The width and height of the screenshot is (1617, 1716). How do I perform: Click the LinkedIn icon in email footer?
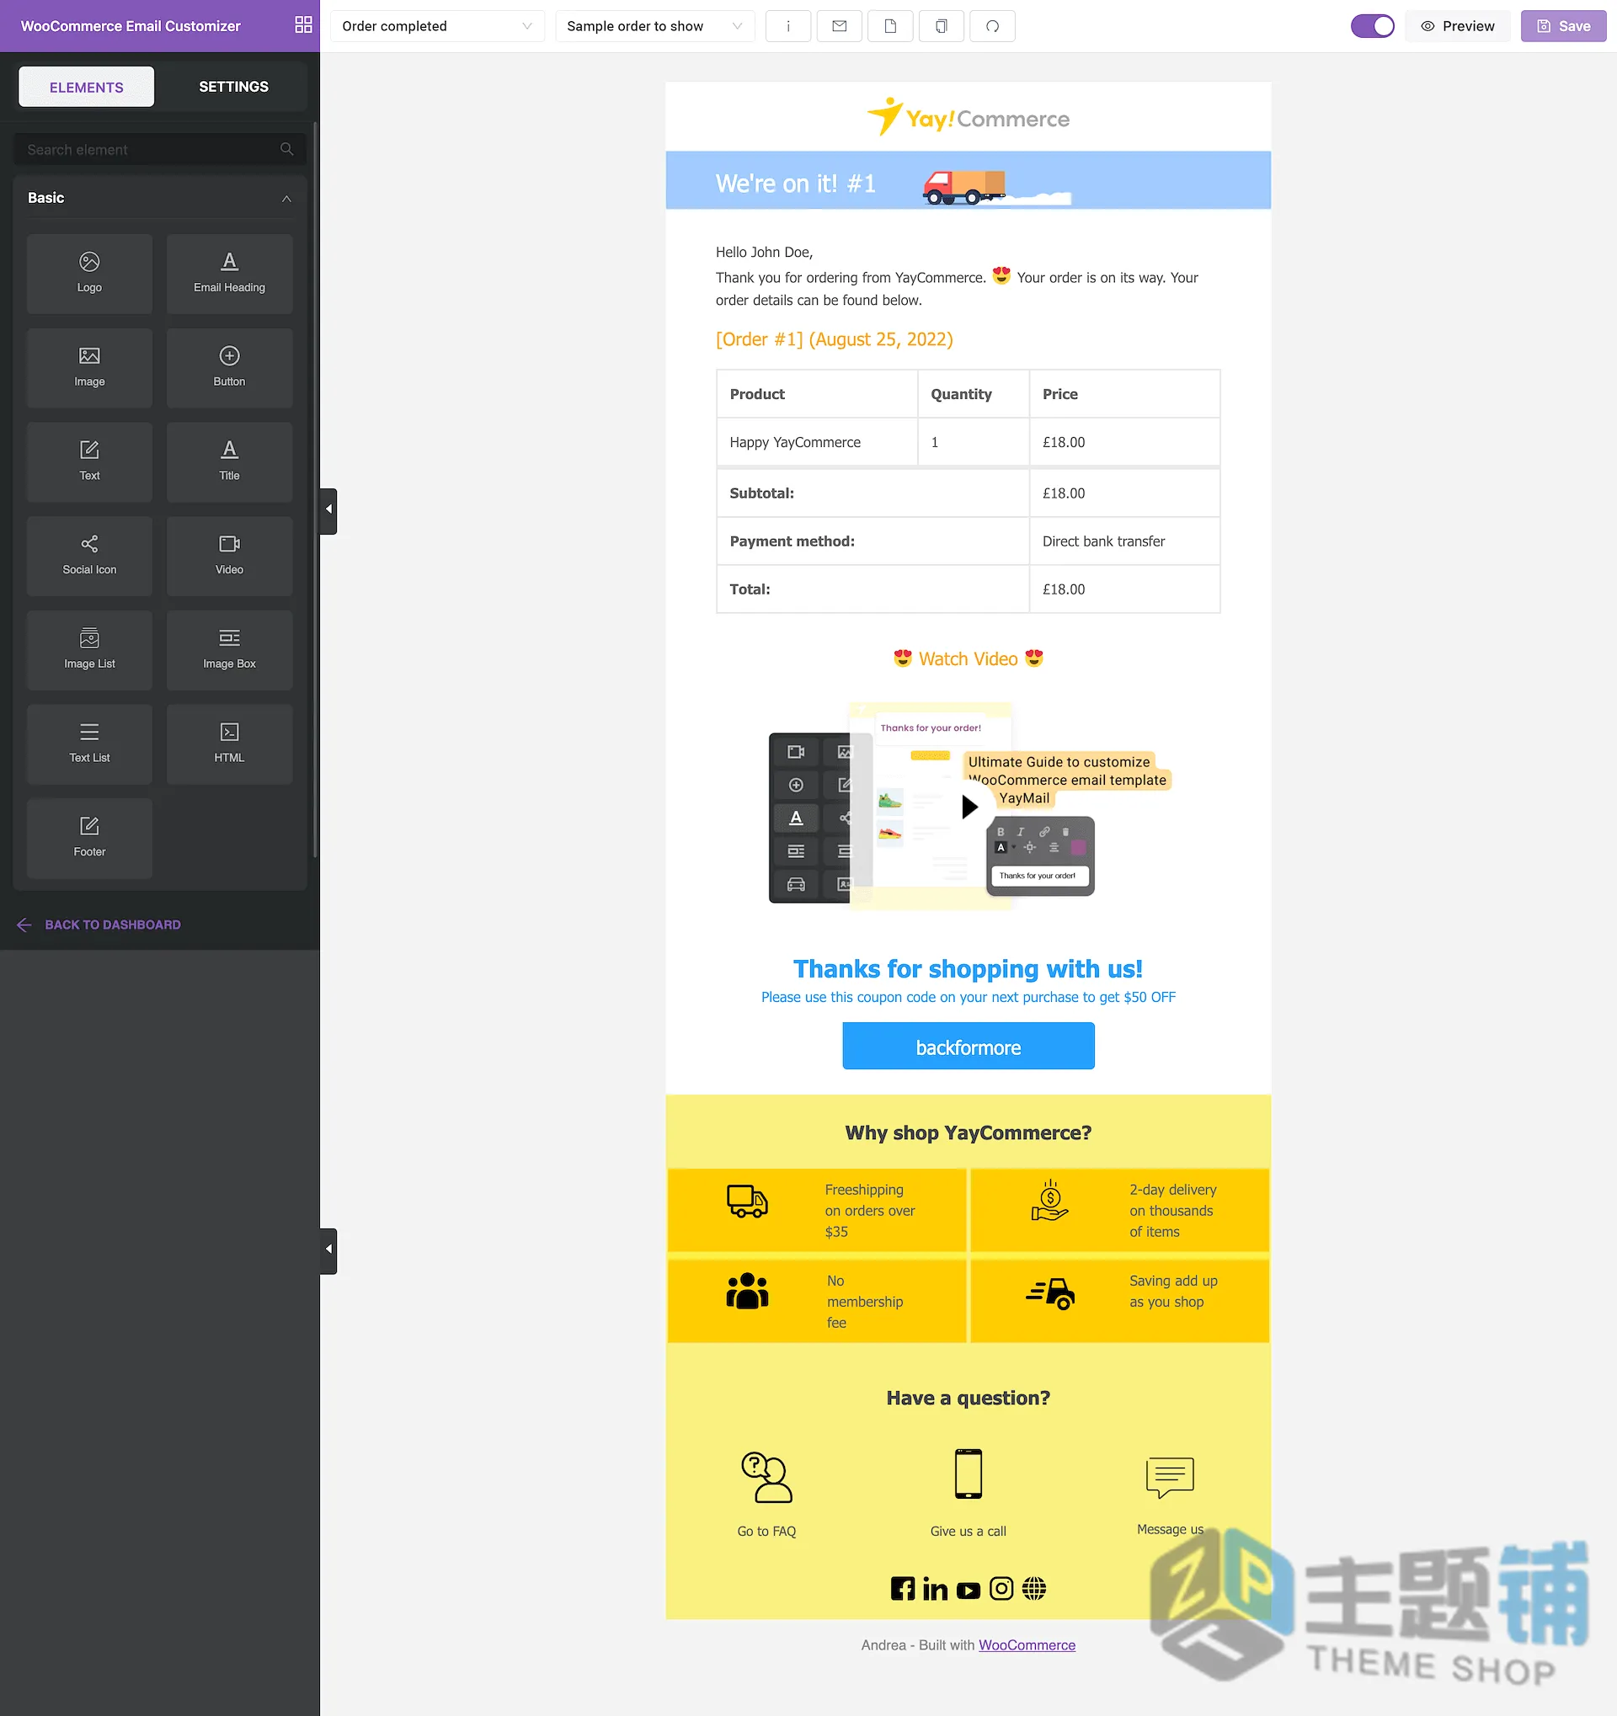point(935,1588)
